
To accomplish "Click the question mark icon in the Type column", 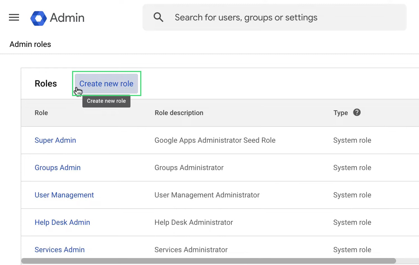I will point(357,112).
